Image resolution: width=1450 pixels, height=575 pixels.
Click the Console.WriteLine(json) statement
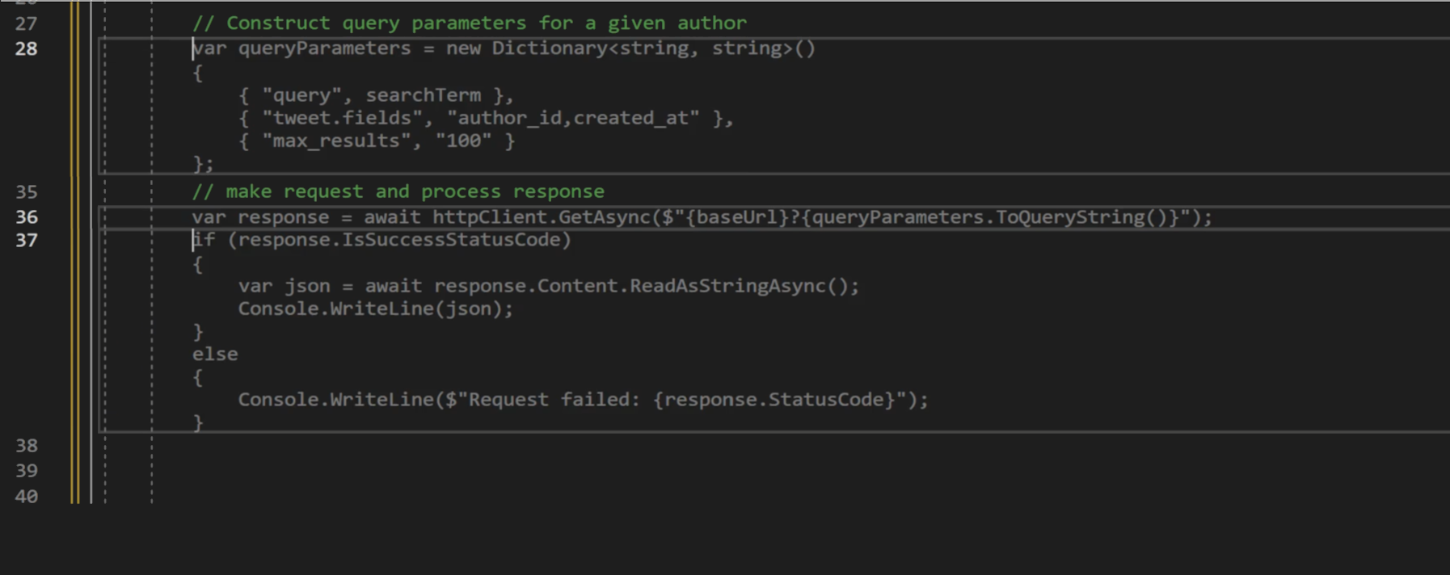click(376, 308)
